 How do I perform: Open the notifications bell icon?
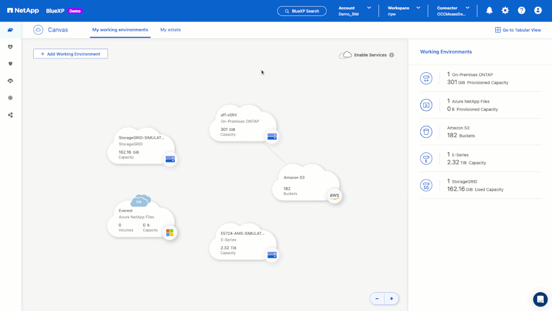[x=489, y=10]
